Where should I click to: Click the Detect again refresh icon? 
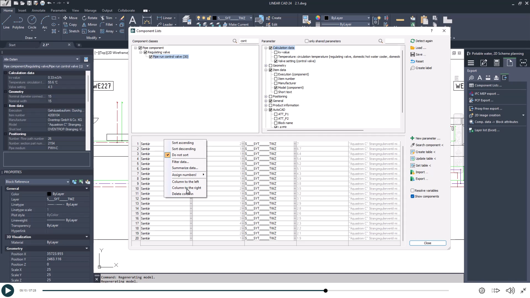tap(413, 41)
